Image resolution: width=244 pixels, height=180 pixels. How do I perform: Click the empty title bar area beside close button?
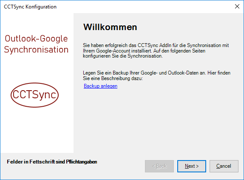145,6
